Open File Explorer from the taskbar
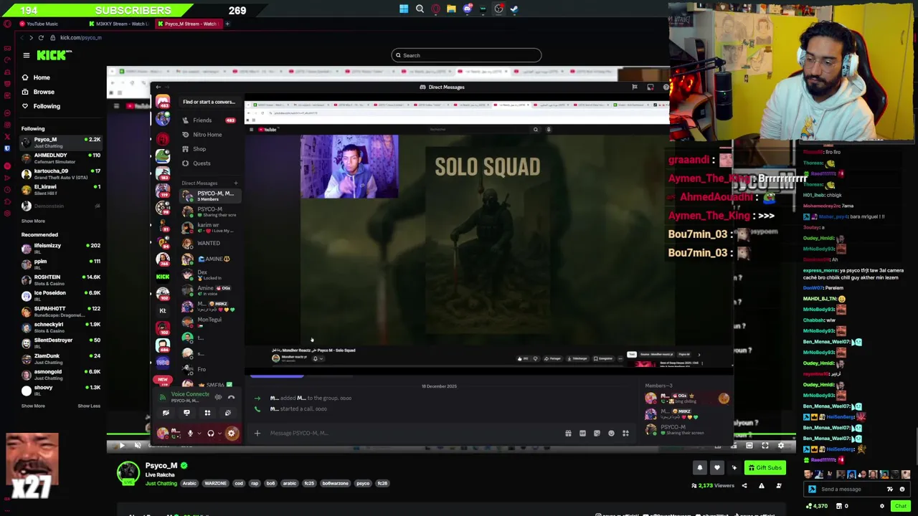This screenshot has width=918, height=516. (451, 9)
